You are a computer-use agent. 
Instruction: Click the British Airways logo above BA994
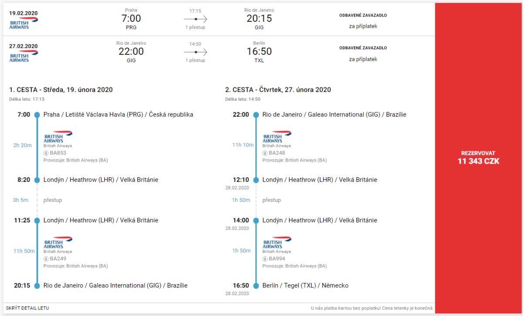277,242
